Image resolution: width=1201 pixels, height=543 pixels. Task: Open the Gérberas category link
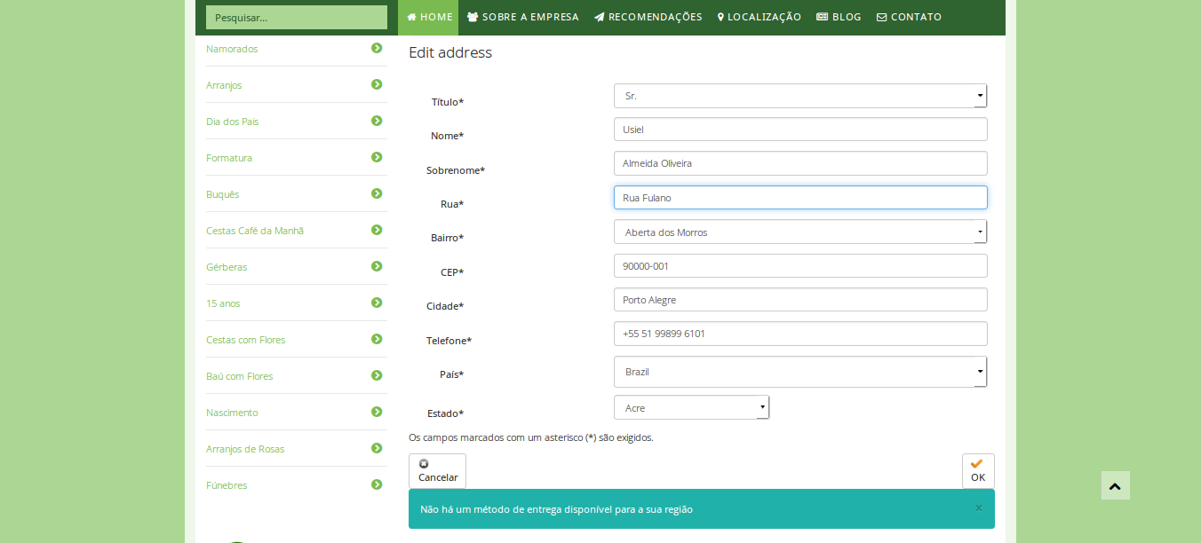coord(227,267)
